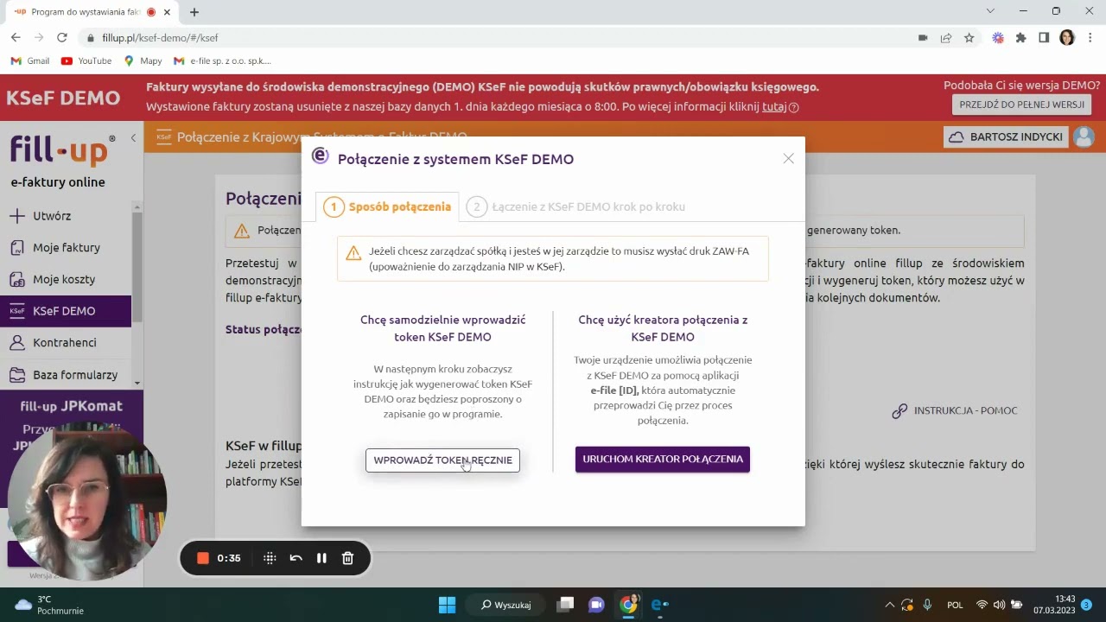Viewport: 1106px width, 622px height.
Task: Open the browser extensions puzzle icon
Action: coord(1020,38)
